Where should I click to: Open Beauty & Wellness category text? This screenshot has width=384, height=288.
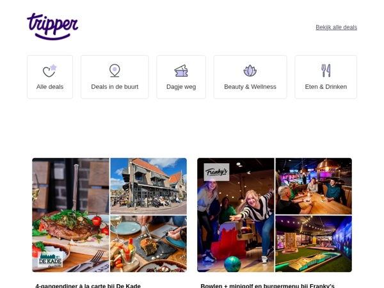click(250, 86)
